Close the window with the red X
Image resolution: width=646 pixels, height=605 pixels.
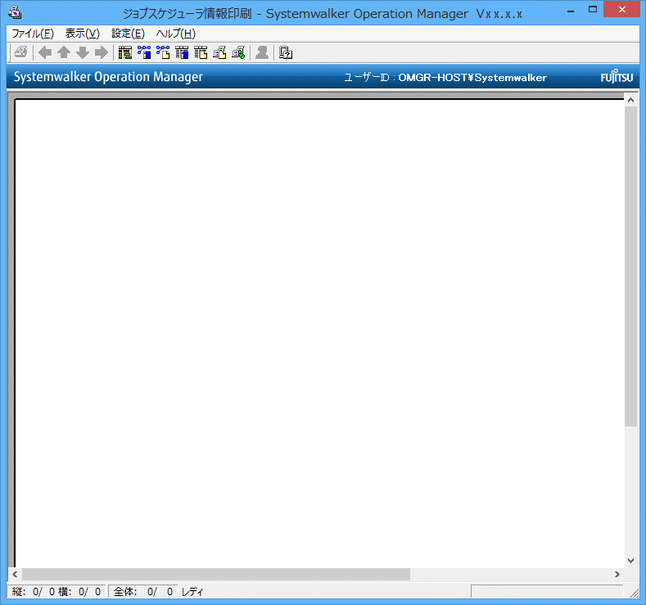(x=622, y=9)
